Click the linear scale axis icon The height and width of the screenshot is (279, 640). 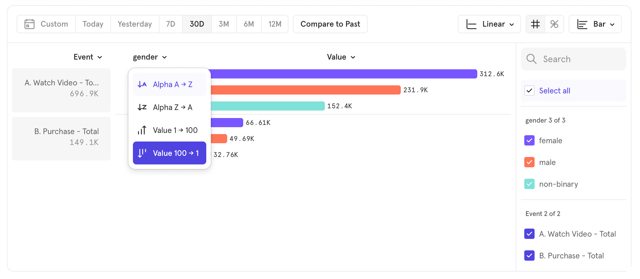click(x=471, y=24)
